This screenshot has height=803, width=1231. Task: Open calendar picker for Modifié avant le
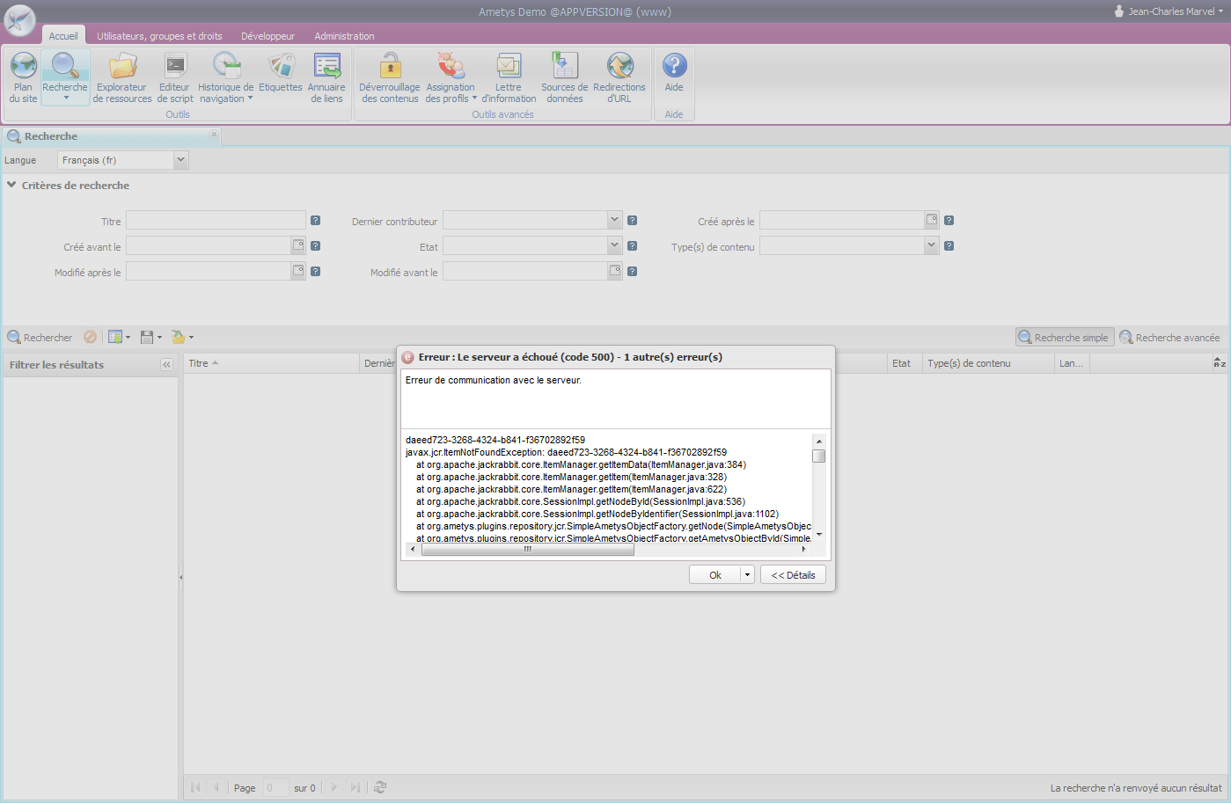(615, 271)
